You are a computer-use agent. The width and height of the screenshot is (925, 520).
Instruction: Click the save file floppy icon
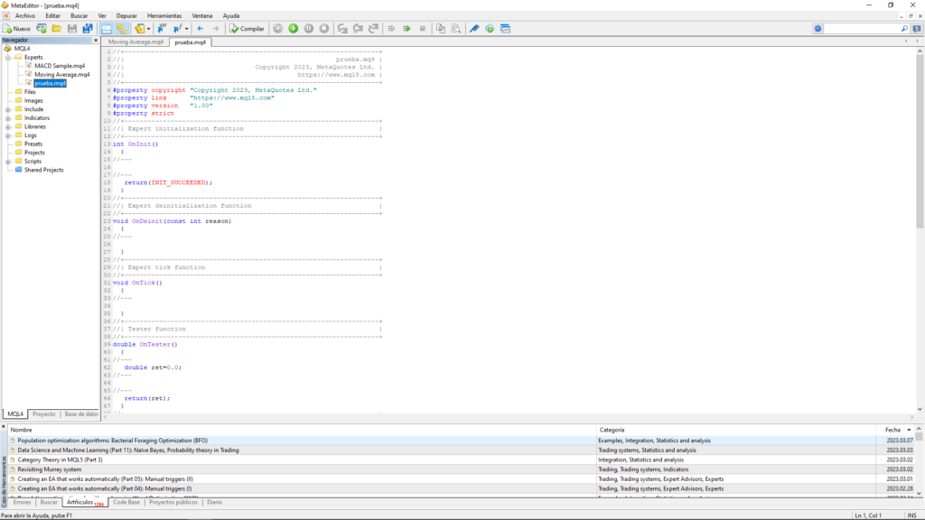pos(72,28)
